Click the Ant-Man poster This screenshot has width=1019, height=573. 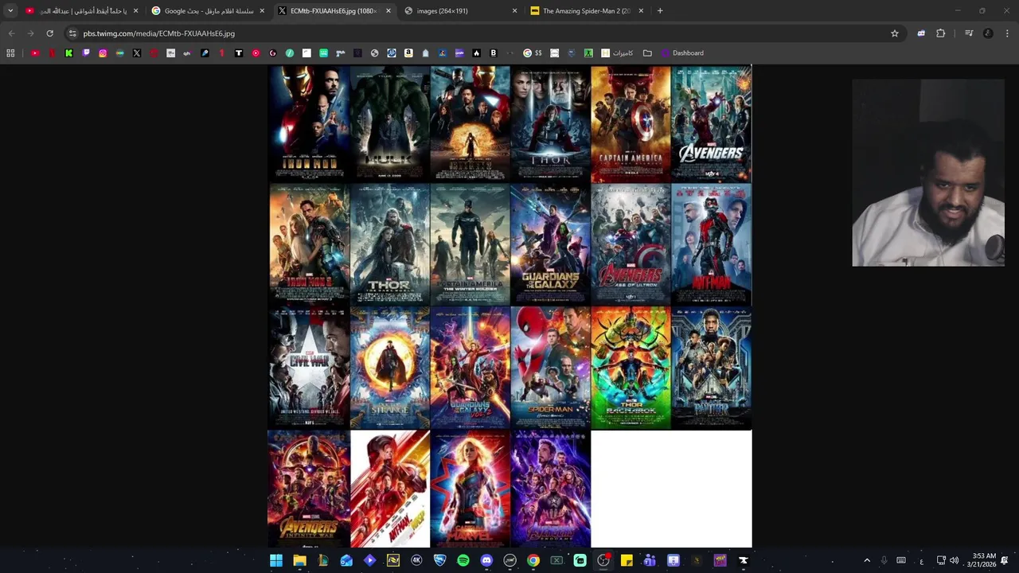[x=712, y=244]
